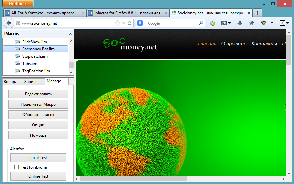This screenshot has width=294, height=184.
Task: Click the page vertical scroll down arrow
Action: [x=289, y=173]
